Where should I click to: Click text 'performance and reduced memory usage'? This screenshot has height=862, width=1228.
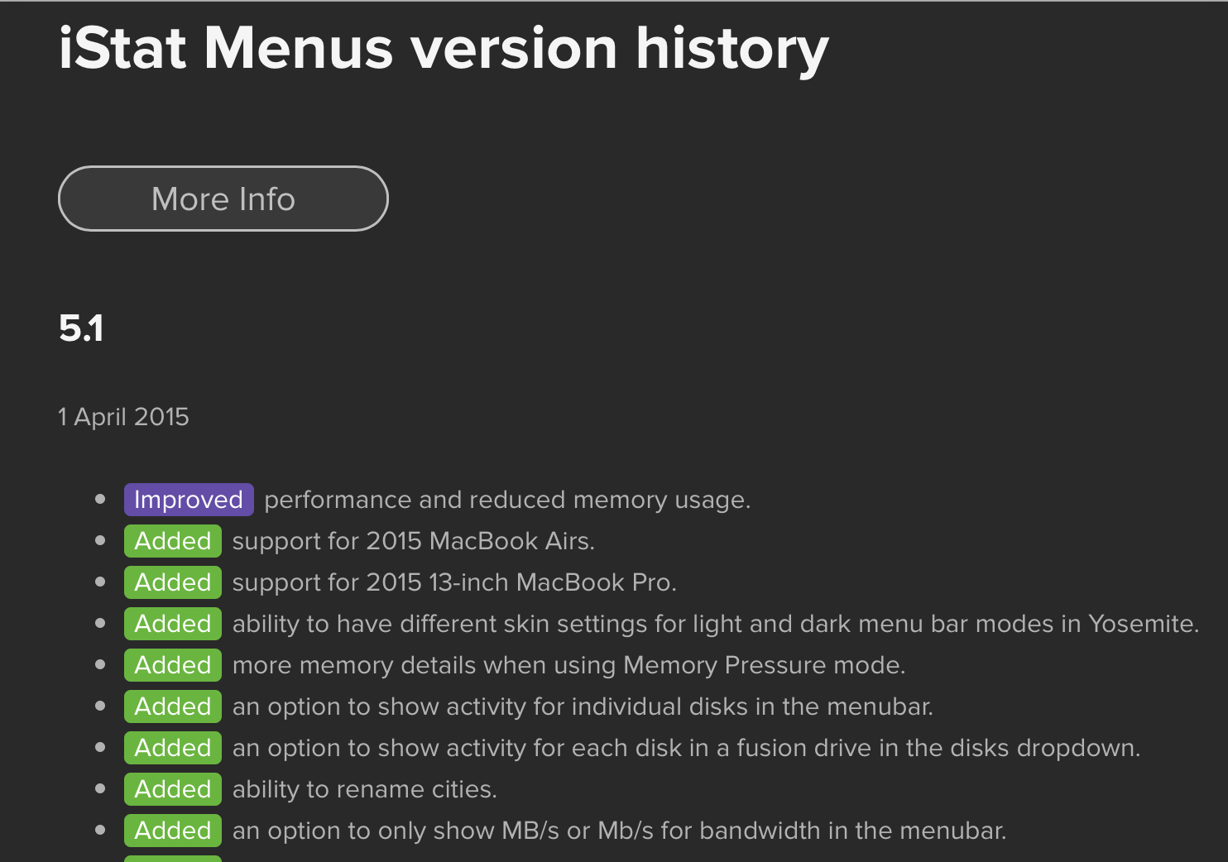(507, 500)
